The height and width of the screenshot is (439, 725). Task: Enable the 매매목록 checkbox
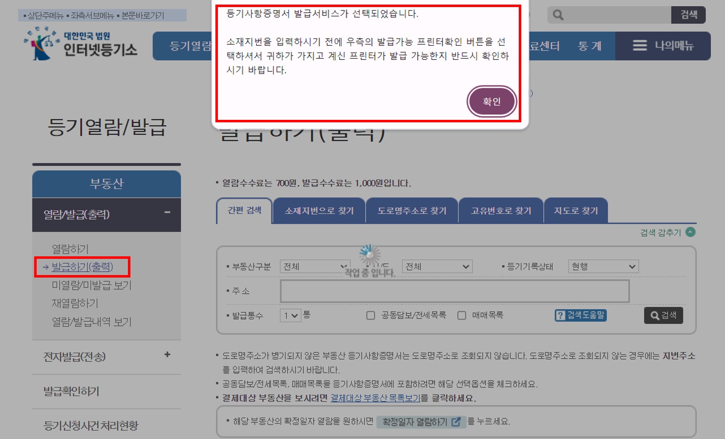click(461, 316)
